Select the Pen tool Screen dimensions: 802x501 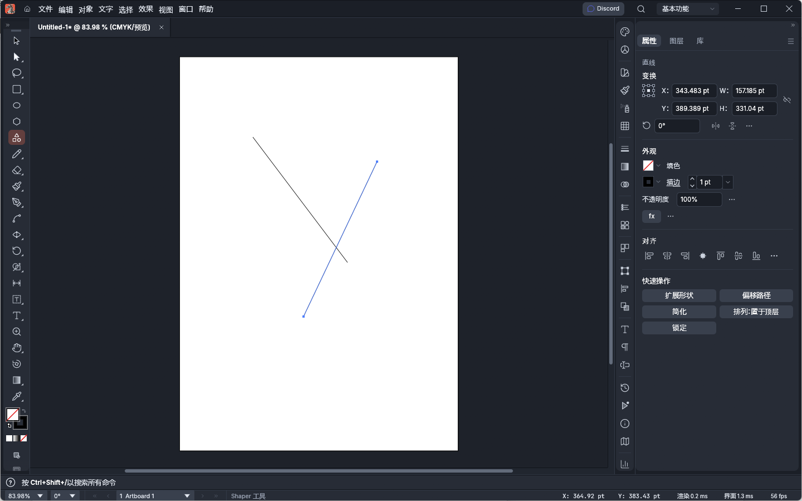click(17, 202)
